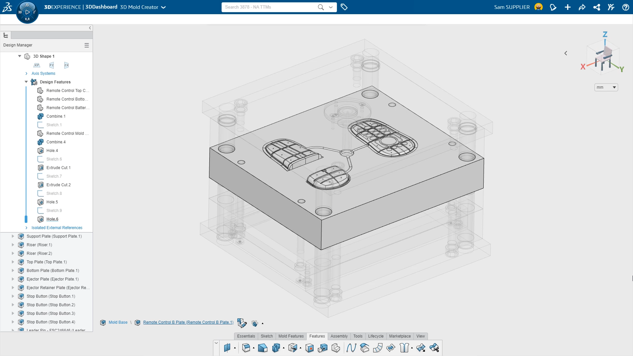Switch to the Assembly tab
This screenshot has width=633, height=356.
coord(338,336)
